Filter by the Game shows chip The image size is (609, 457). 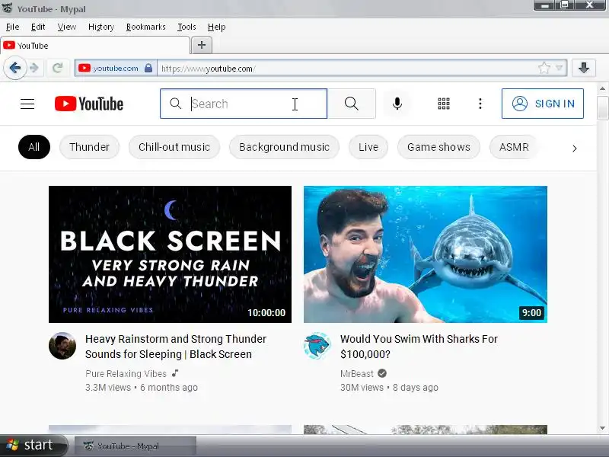(x=438, y=147)
